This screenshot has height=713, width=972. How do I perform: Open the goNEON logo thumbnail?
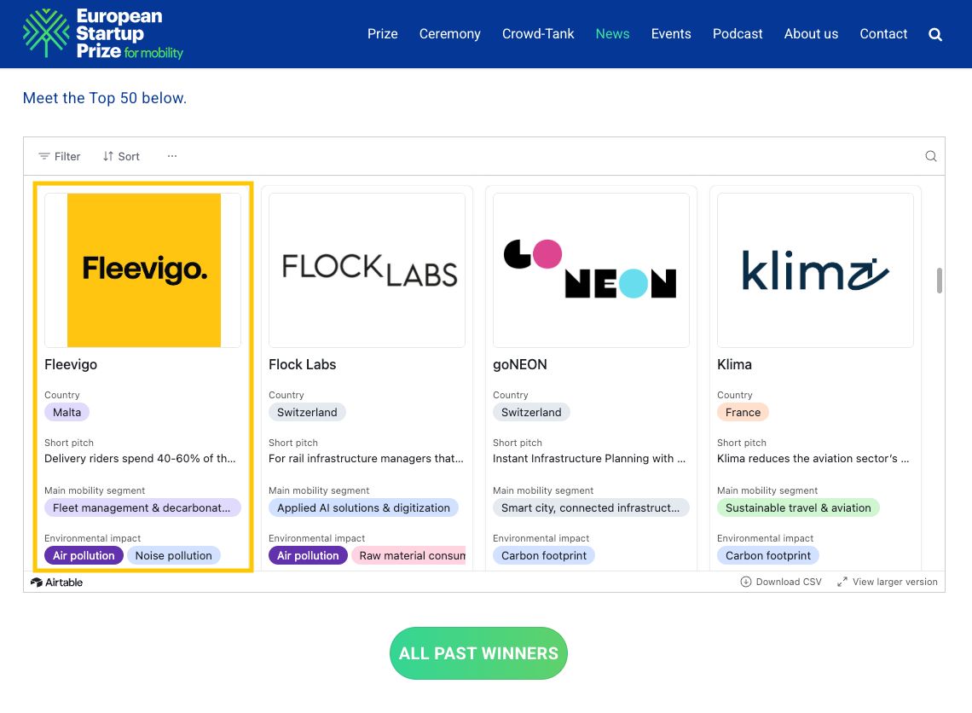[x=591, y=270]
